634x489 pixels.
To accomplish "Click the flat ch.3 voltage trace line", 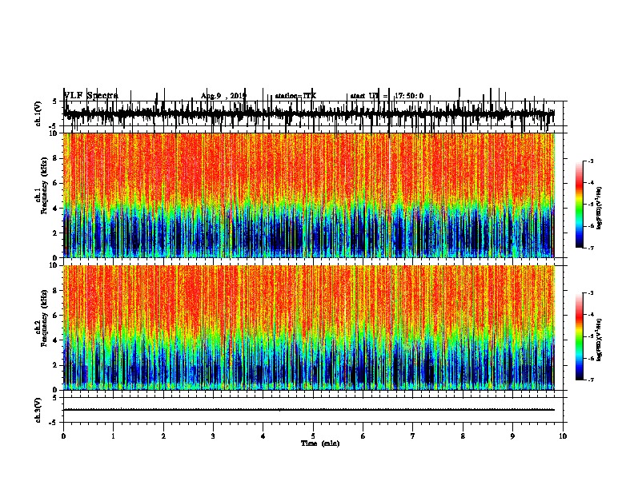I will (x=309, y=410).
